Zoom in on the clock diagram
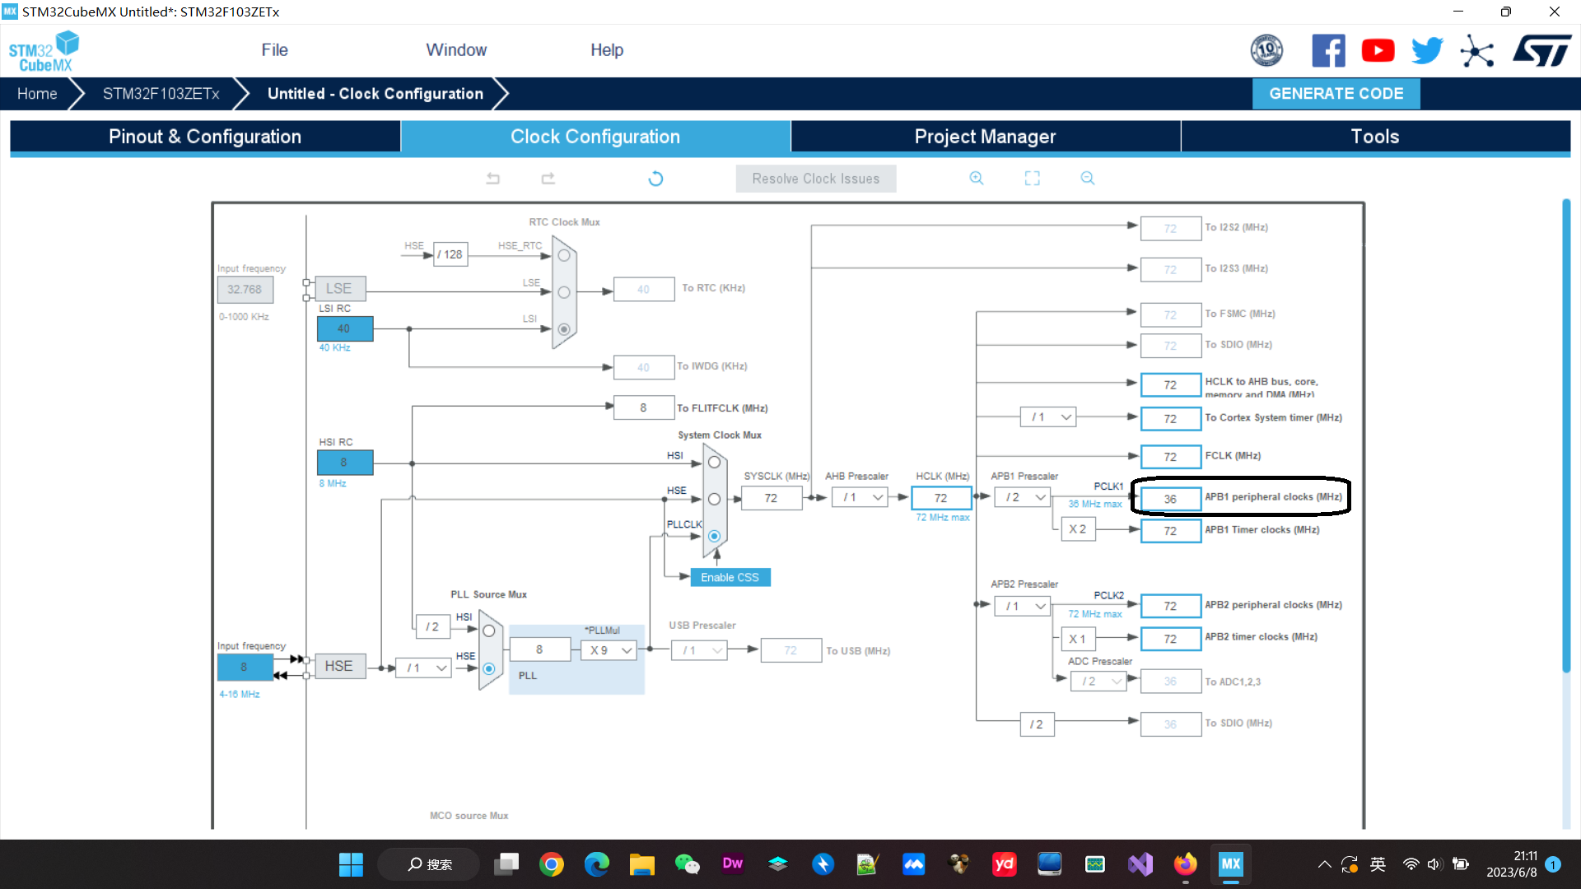1581x889 pixels. click(977, 178)
